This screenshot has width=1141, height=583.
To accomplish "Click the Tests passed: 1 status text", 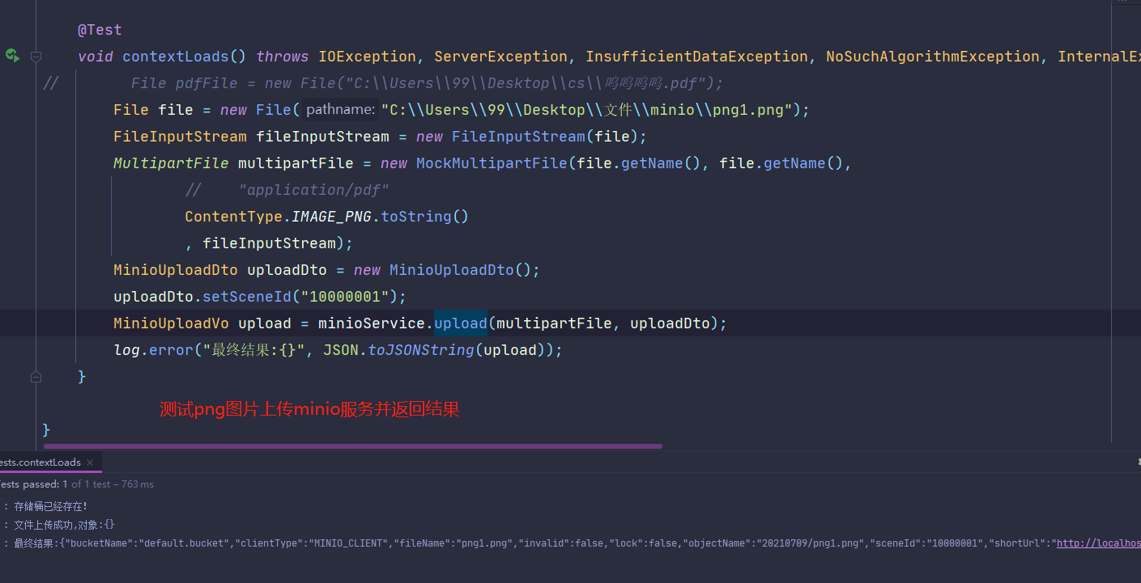I will tap(34, 484).
